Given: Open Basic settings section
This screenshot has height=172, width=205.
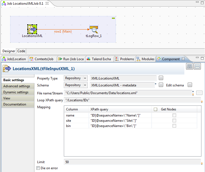Looking at the screenshot, I should 18,80.
